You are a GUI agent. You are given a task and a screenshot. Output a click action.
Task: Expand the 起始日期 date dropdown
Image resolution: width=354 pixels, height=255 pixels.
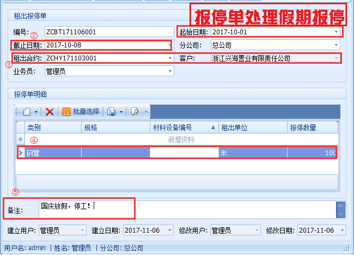(x=337, y=32)
